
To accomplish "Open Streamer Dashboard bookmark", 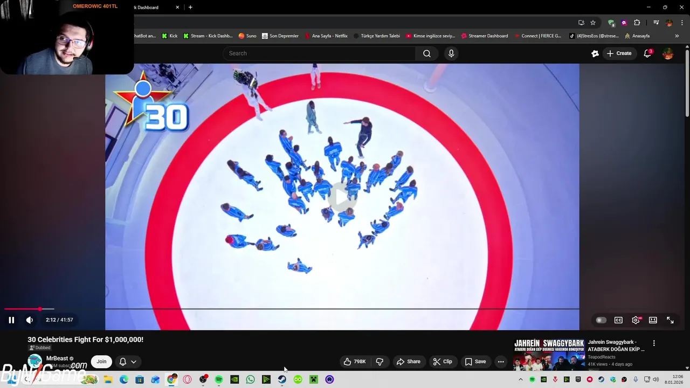I will [x=485, y=36].
